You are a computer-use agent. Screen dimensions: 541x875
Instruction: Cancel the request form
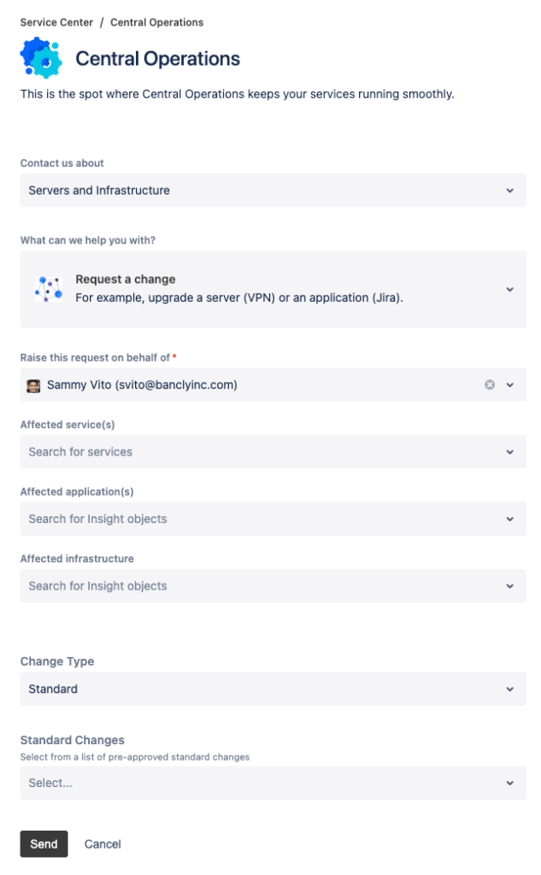tap(102, 843)
